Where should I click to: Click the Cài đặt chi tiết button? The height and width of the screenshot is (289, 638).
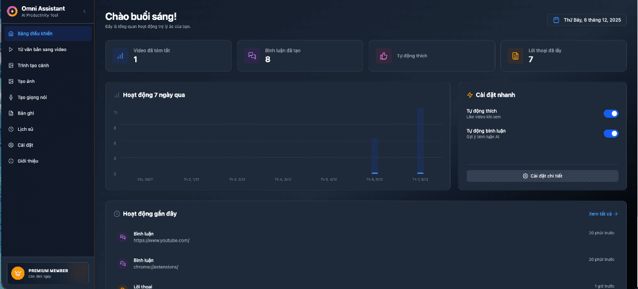click(543, 176)
